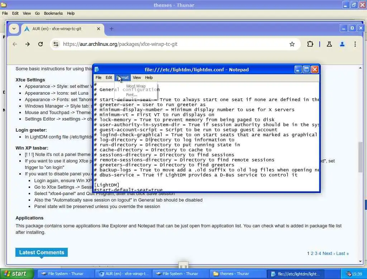Click the page scrollbar down arrow
Viewport: 367px width, 279px height.
(360, 261)
